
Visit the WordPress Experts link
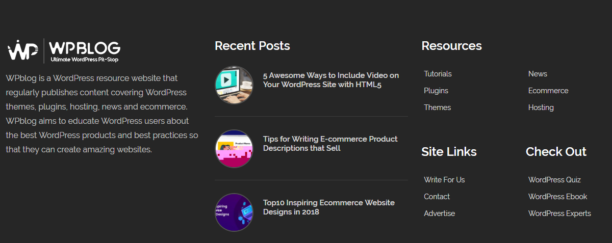click(559, 213)
